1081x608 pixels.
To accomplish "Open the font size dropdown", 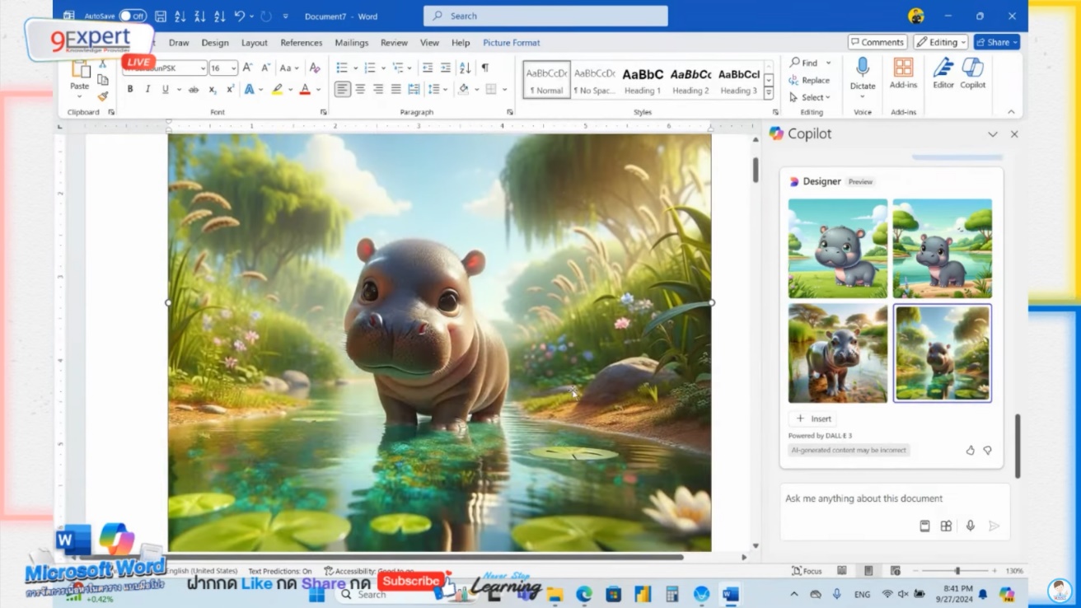I will [x=233, y=68].
